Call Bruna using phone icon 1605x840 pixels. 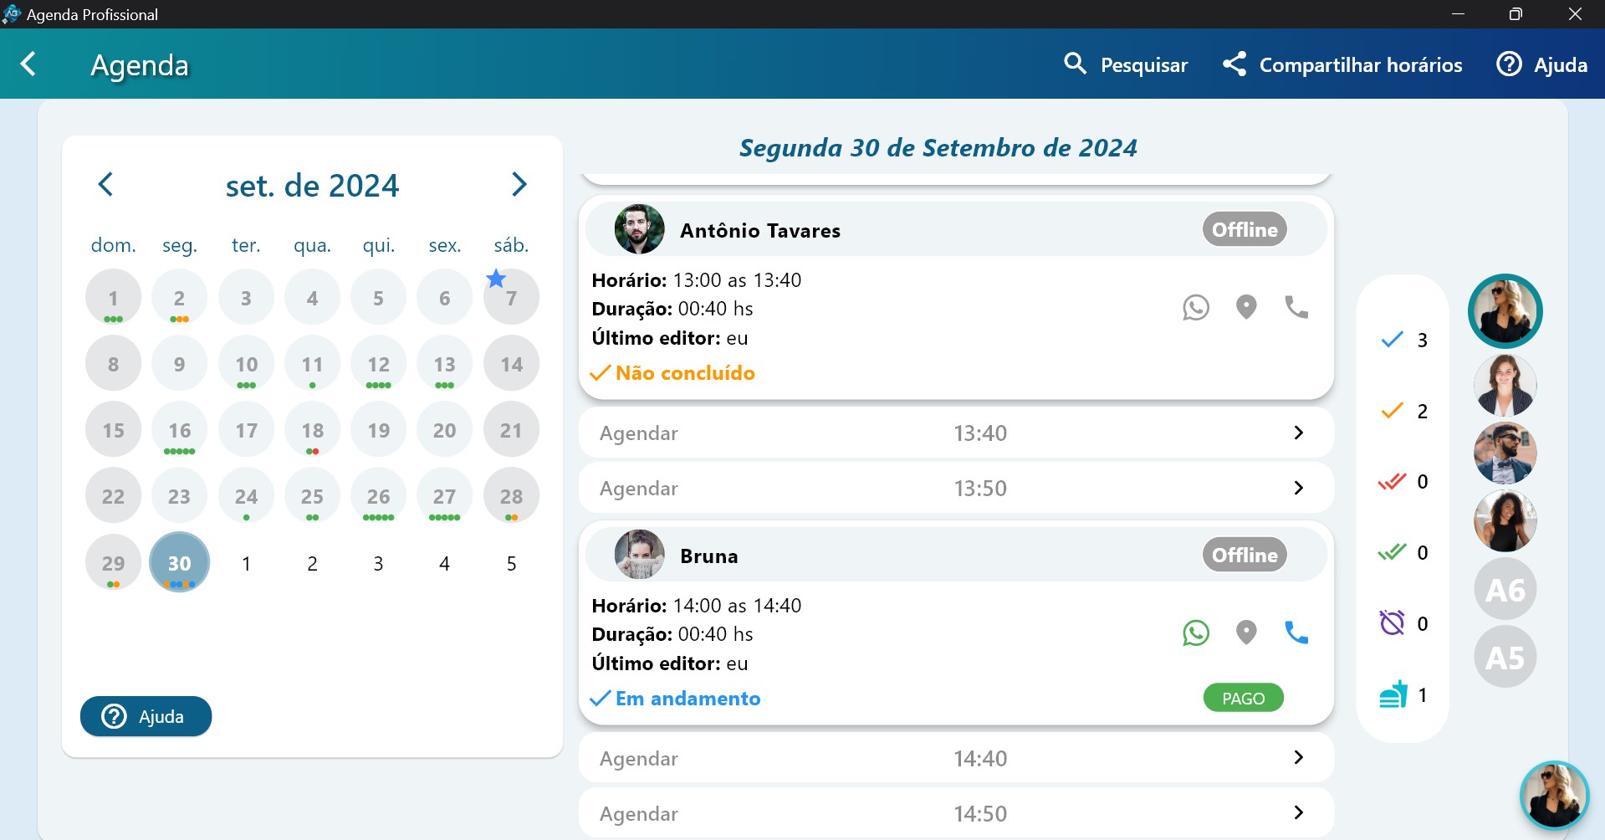coord(1296,633)
